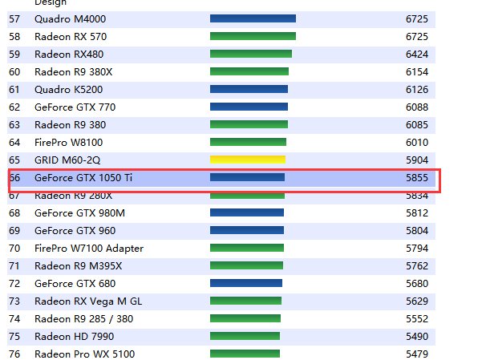Open the Radeon R9 M395X link
The width and height of the screenshot is (482, 364).
77,265
